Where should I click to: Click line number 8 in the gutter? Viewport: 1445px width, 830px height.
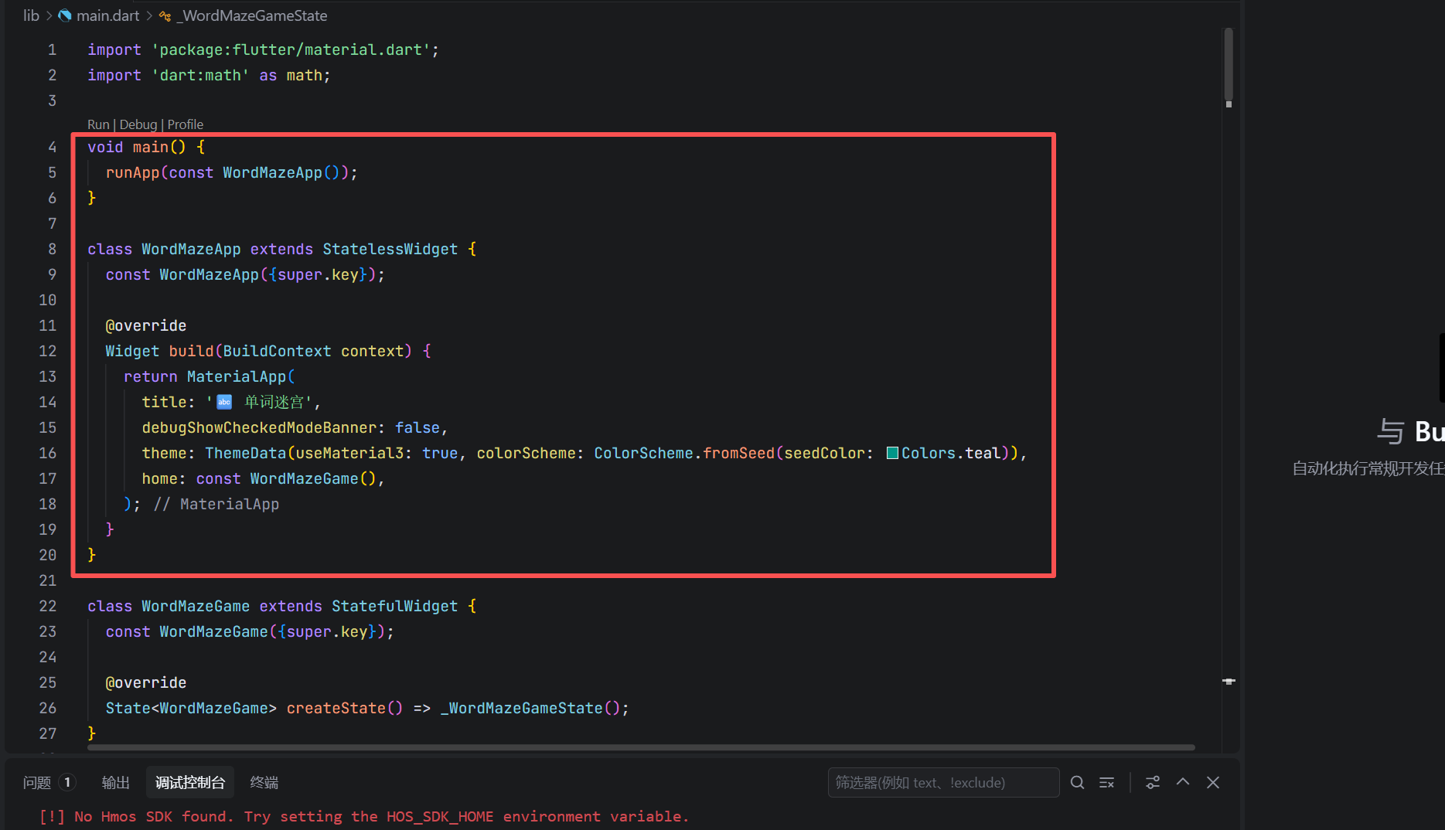click(52, 249)
